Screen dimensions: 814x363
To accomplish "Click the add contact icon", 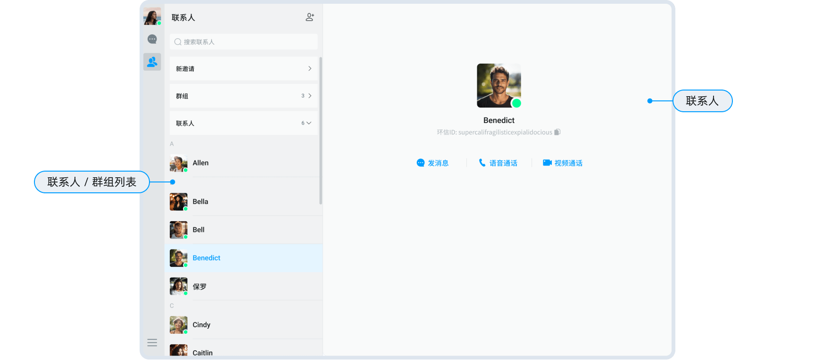I will coord(309,17).
